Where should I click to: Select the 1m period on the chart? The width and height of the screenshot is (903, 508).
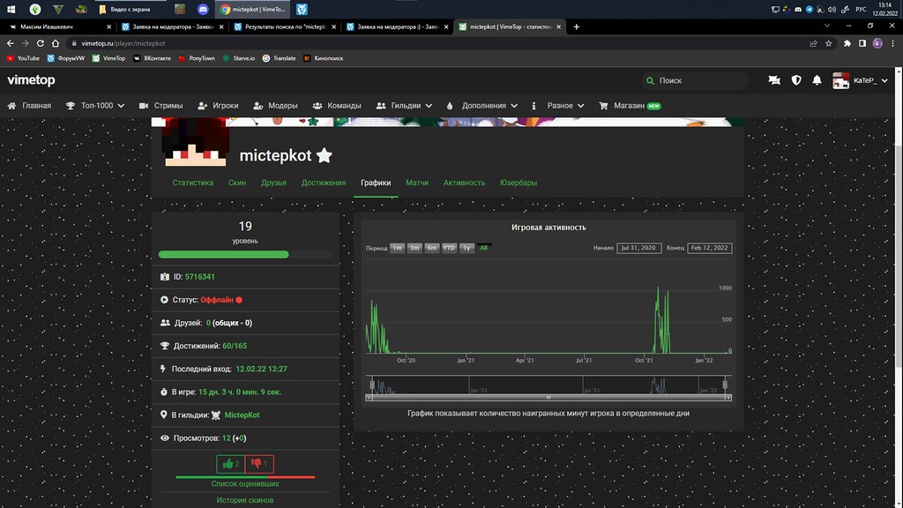click(x=397, y=248)
